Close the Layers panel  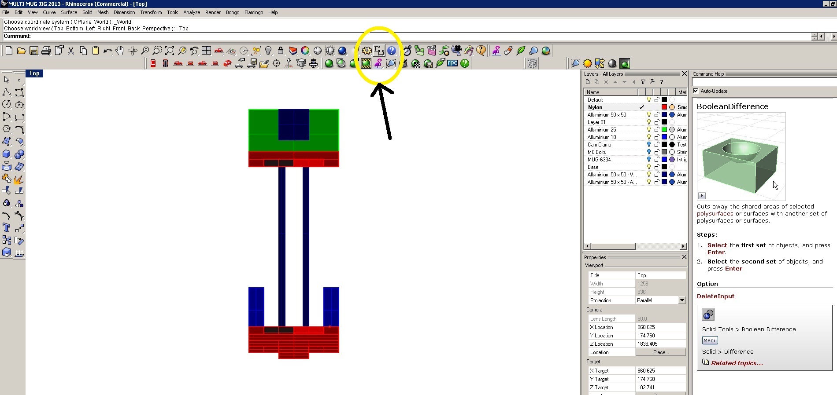684,74
